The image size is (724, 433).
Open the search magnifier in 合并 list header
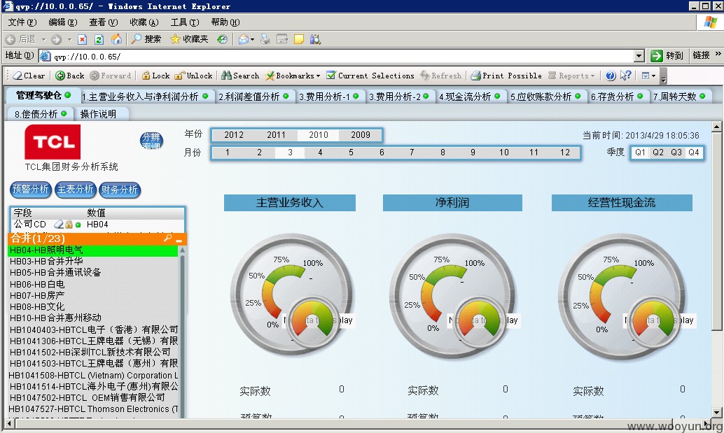click(167, 238)
